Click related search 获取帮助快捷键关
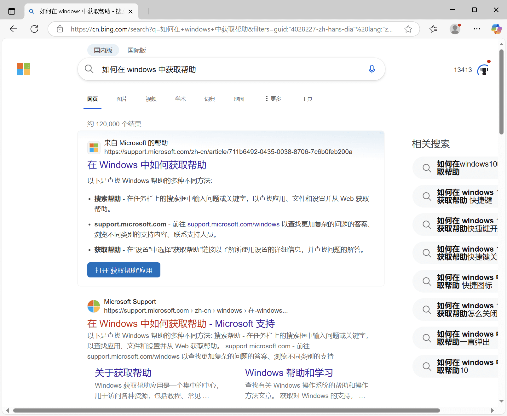507x416 pixels. point(456,253)
